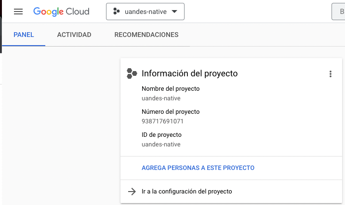345x205 pixels.
Task: Click the project name value uandes-native
Action: pos(161,98)
